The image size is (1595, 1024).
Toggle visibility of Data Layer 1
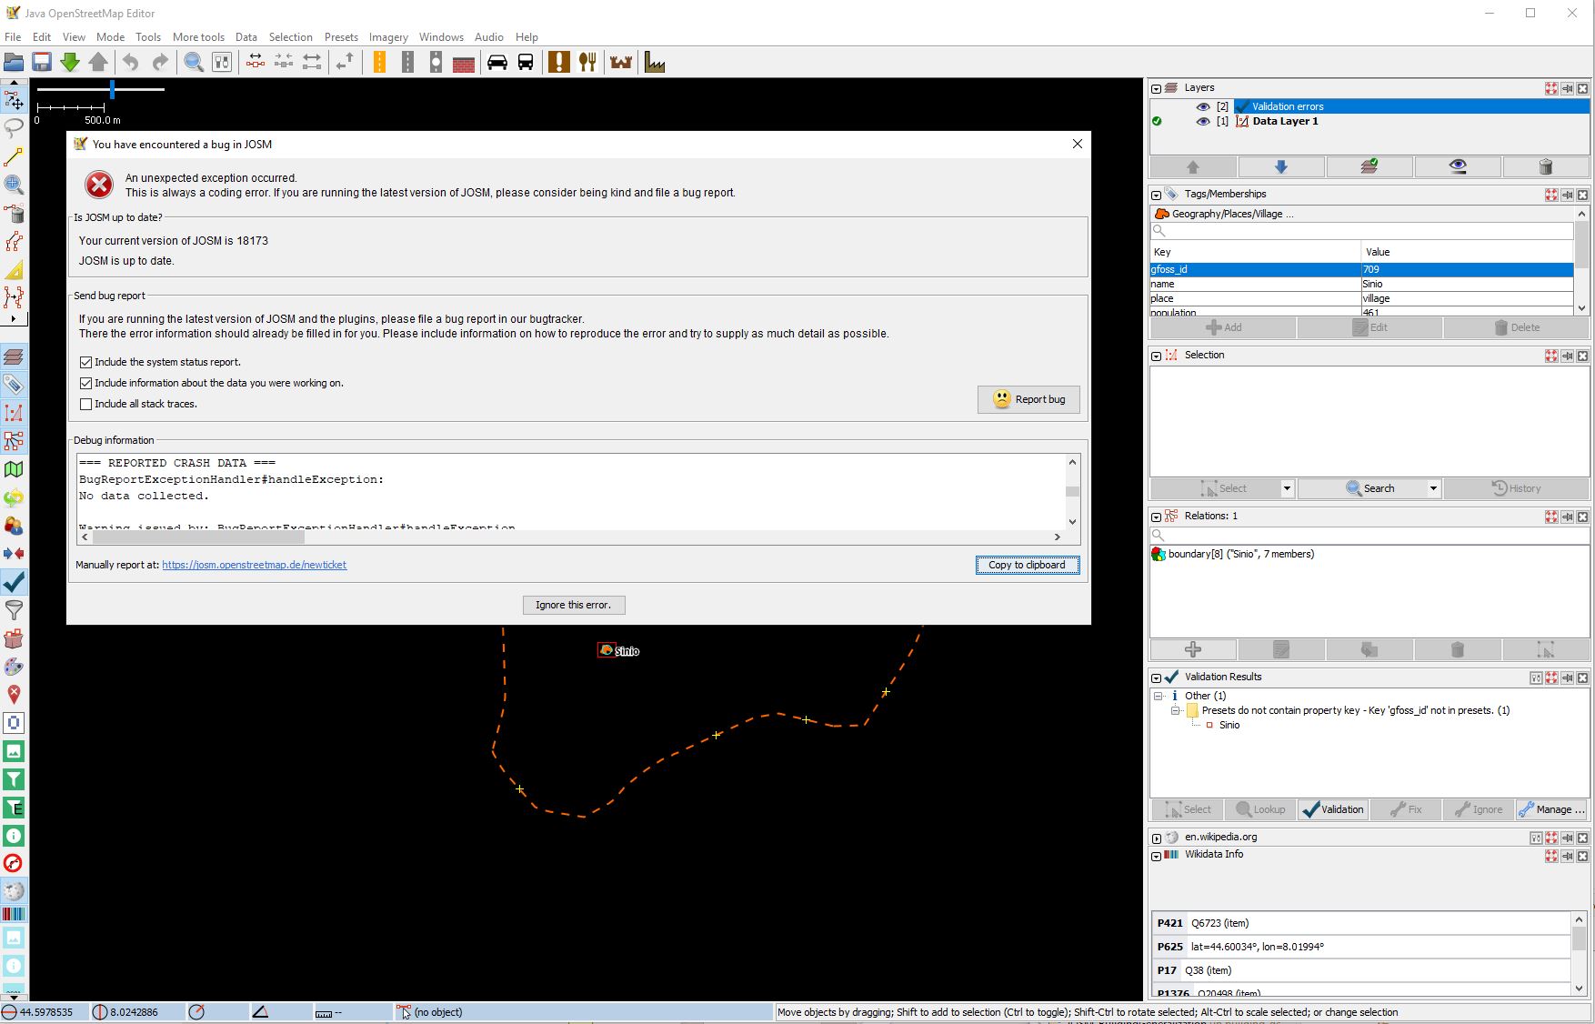tap(1203, 121)
